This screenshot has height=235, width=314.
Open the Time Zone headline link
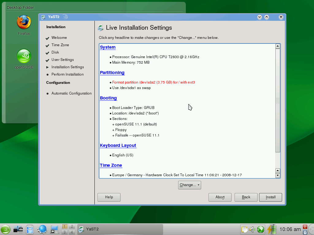pos(111,166)
